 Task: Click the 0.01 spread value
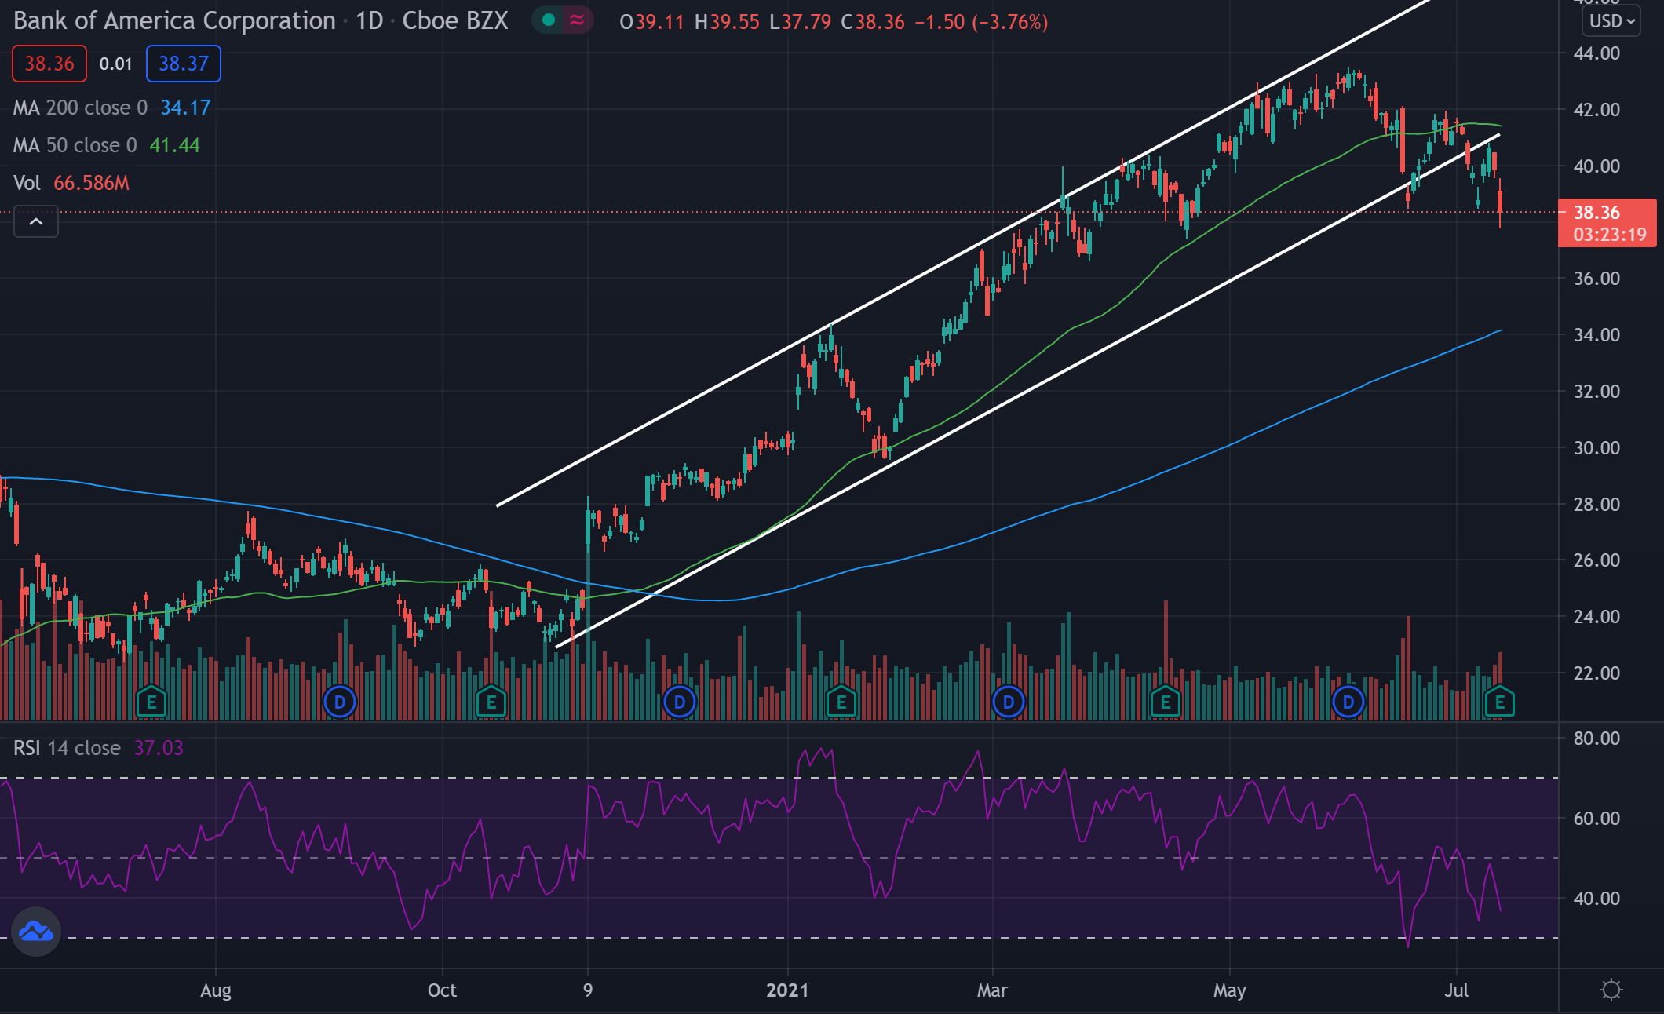coord(115,64)
